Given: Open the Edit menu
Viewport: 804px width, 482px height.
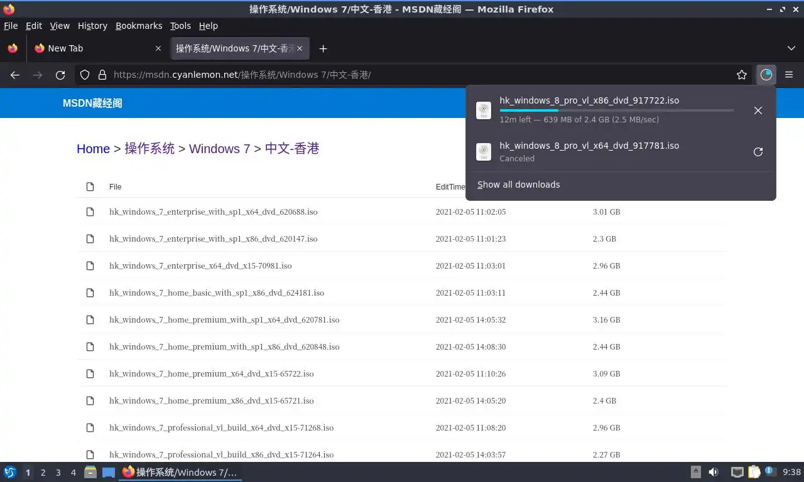Looking at the screenshot, I should [x=34, y=26].
